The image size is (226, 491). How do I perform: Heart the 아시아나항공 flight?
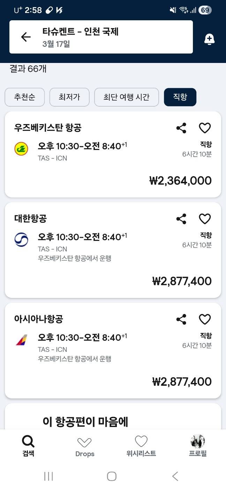[205, 319]
